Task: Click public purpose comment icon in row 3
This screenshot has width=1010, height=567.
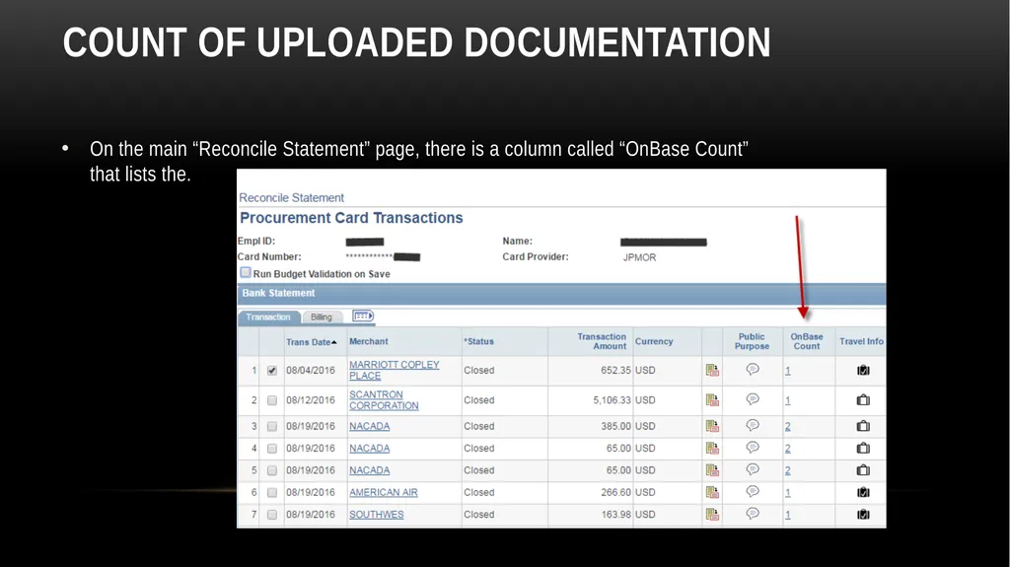Action: pyautogui.click(x=753, y=425)
